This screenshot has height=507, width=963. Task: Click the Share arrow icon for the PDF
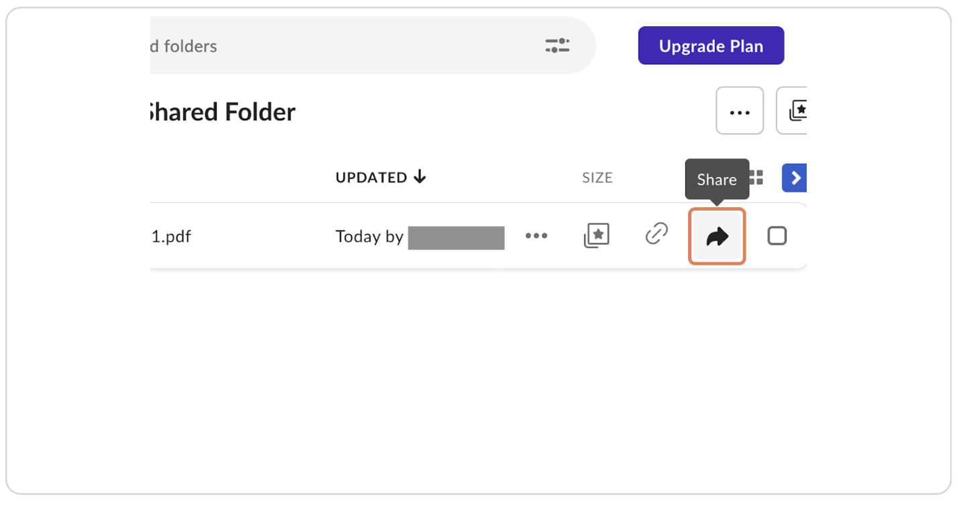click(x=716, y=236)
